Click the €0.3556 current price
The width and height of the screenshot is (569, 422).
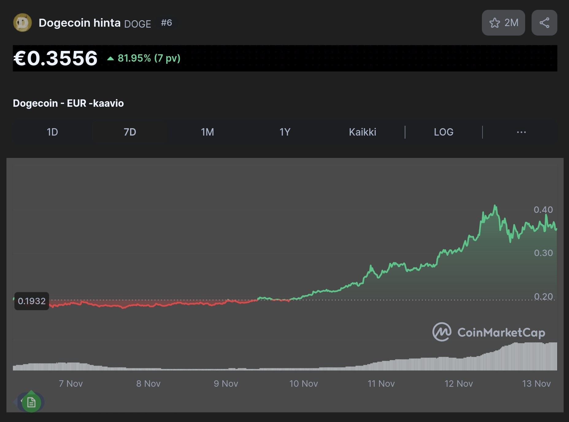[56, 58]
